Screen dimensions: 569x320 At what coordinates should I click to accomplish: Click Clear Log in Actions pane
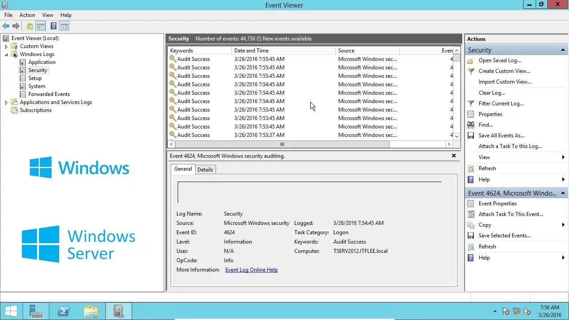[492, 93]
